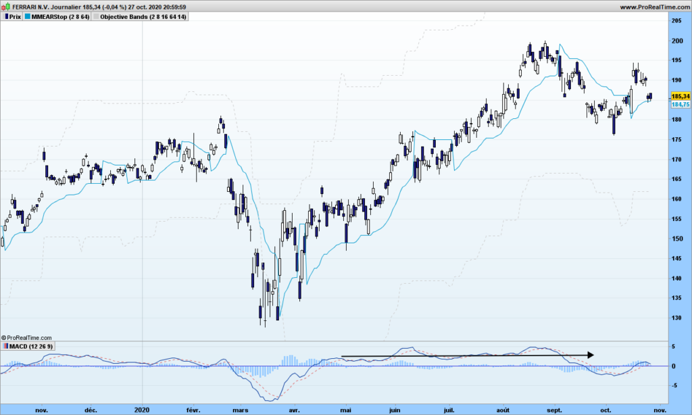Click the 180 price scale value
The image size is (692, 415).
[x=676, y=120]
